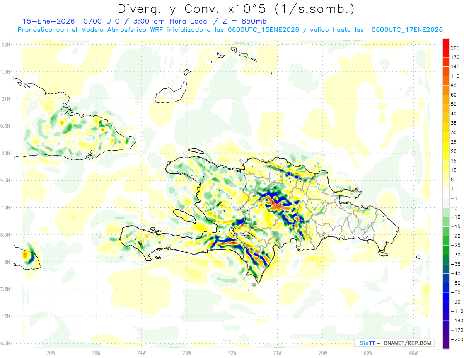Click the white swatch between 1 and -1
The width and height of the screenshot is (464, 358).
[x=446, y=193]
